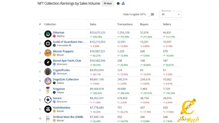Click the info icon beside 30 days
Viewport: 219px width, 123px height.
[118, 3]
